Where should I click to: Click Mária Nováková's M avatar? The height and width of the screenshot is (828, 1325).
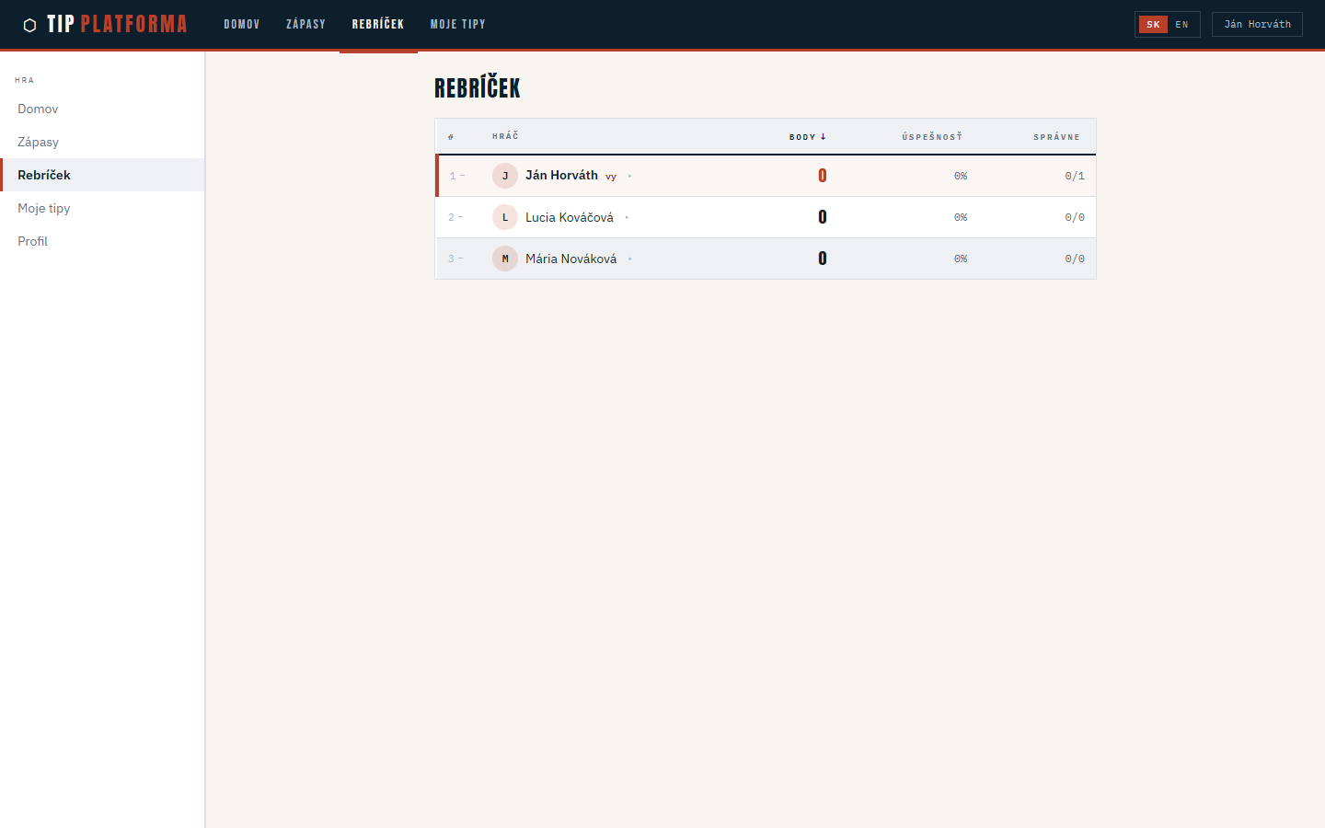tap(505, 259)
